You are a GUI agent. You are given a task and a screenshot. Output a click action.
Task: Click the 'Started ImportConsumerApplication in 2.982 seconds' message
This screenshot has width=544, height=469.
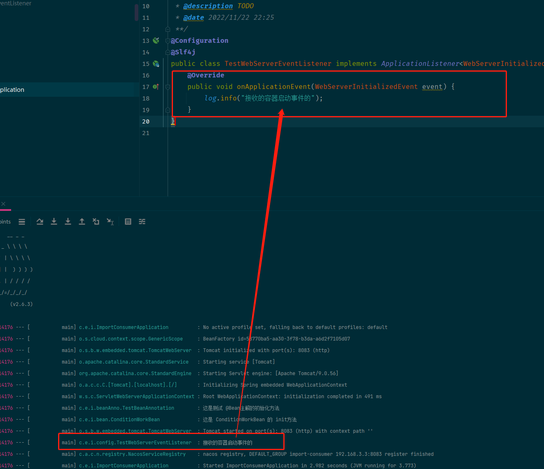[310, 466]
